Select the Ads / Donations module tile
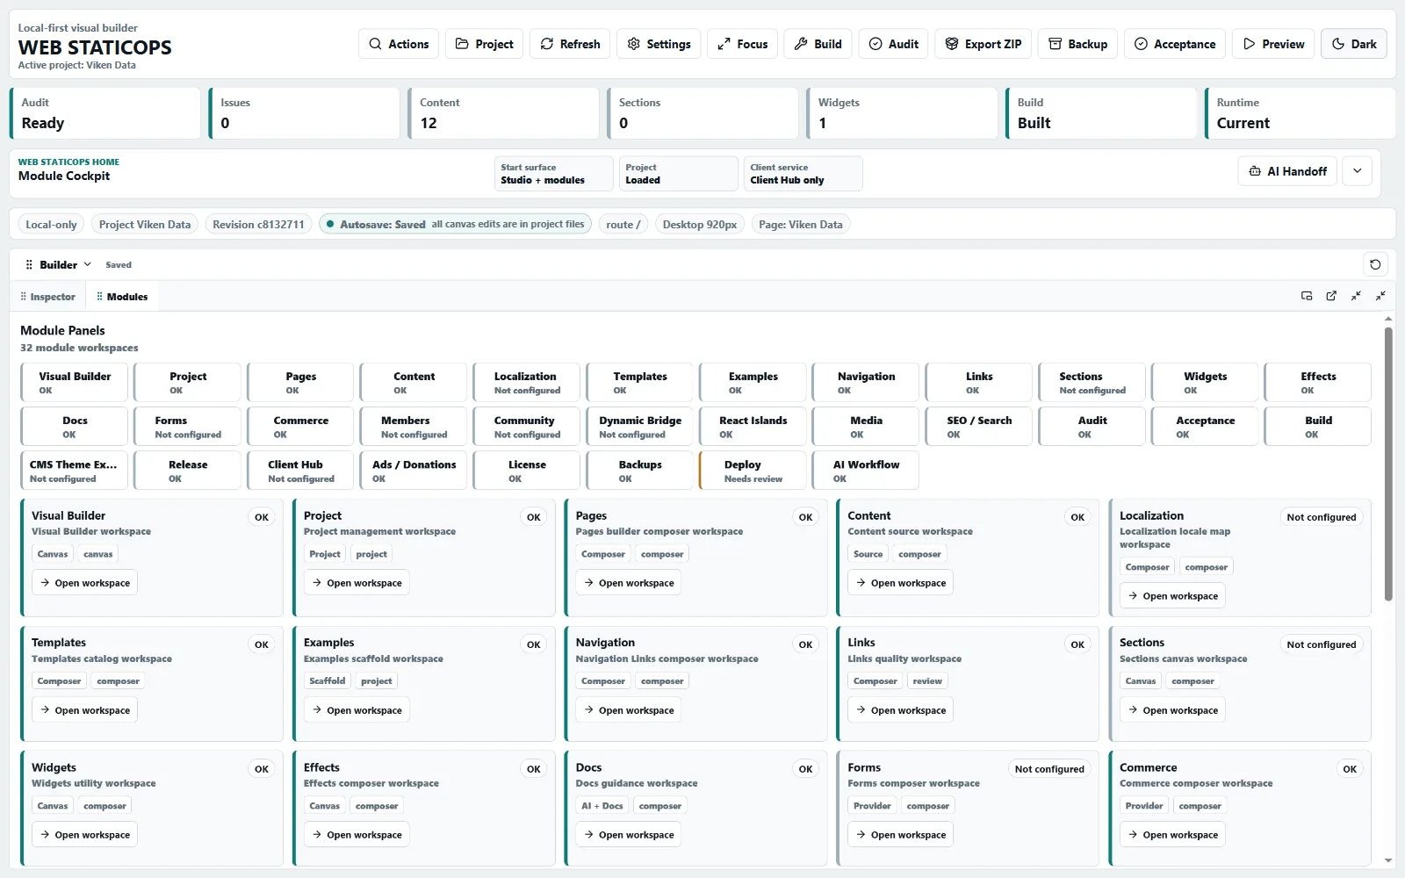 (414, 470)
